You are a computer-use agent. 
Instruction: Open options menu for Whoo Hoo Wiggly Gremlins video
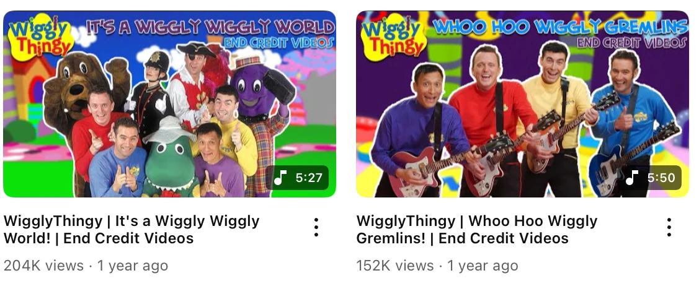pyautogui.click(x=669, y=227)
